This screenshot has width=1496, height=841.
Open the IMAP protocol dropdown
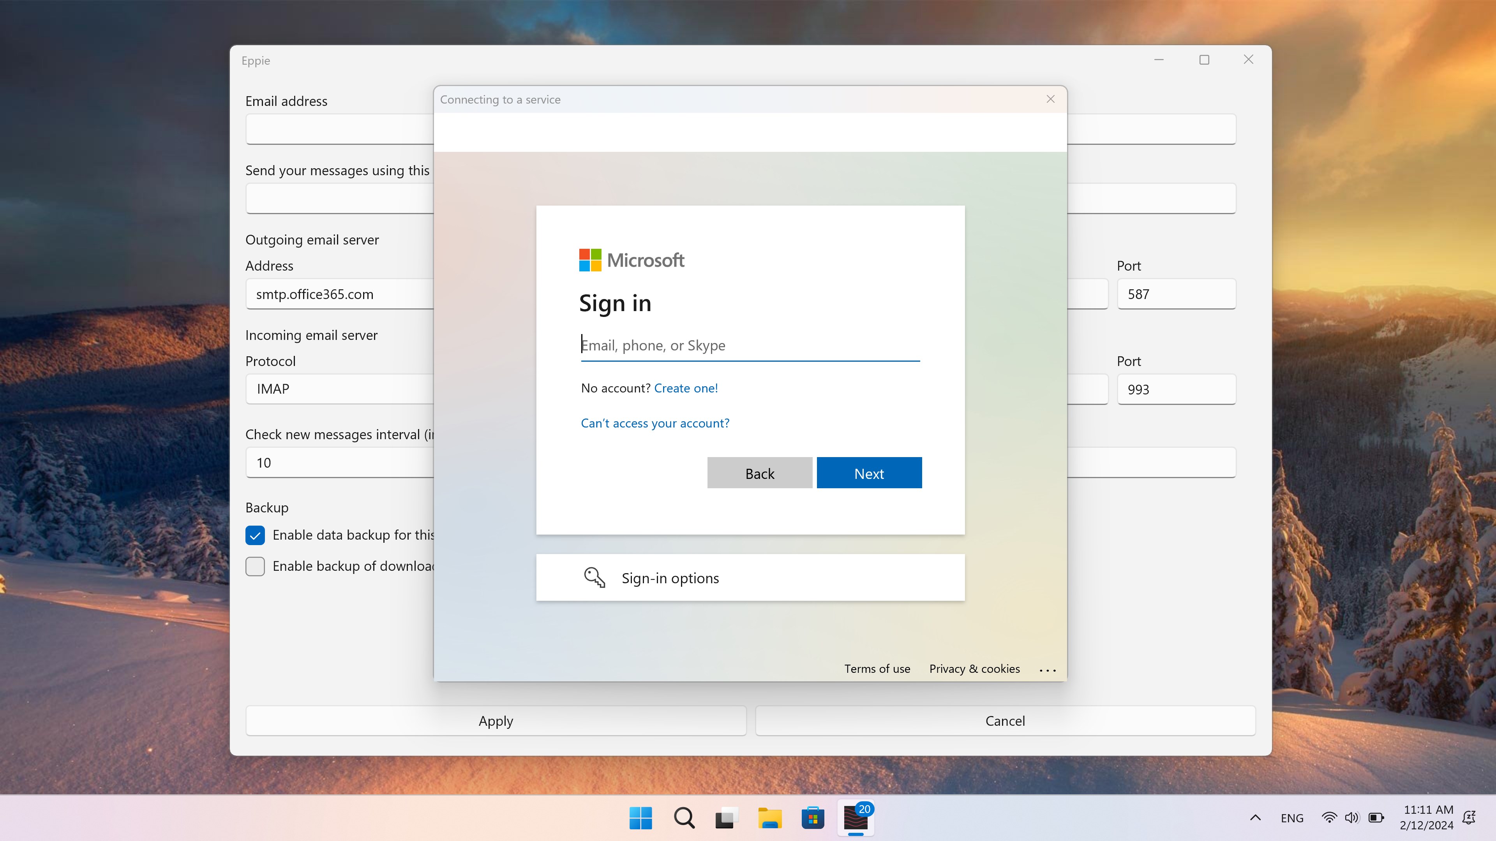tap(339, 389)
